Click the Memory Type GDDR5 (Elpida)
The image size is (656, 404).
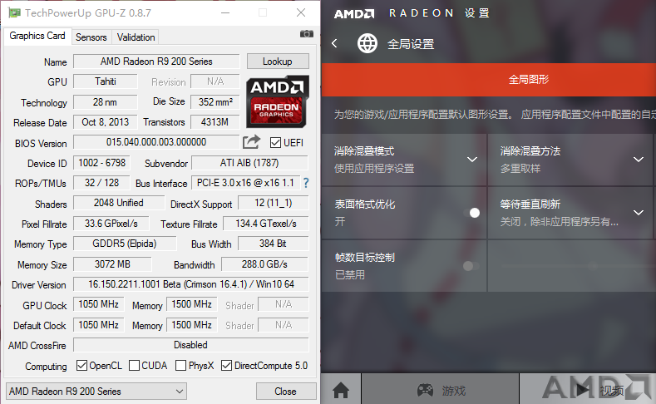coord(125,244)
